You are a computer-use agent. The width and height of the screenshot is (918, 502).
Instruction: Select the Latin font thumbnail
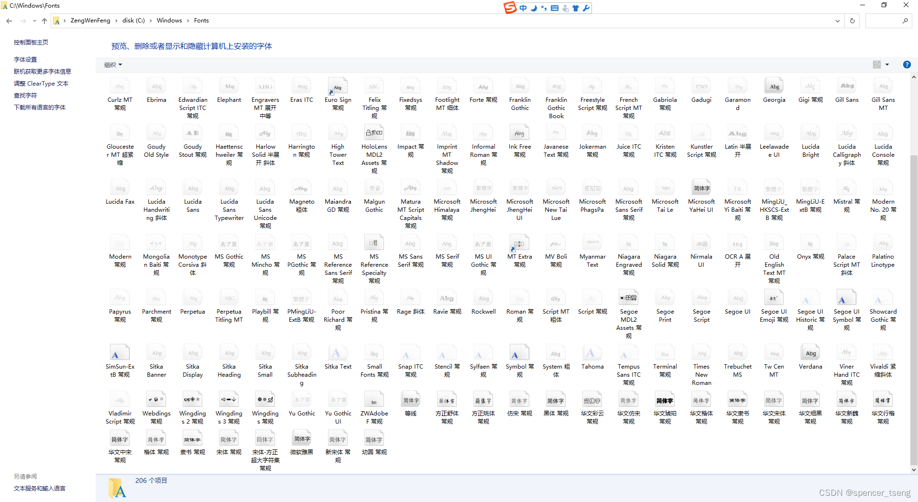(x=738, y=133)
